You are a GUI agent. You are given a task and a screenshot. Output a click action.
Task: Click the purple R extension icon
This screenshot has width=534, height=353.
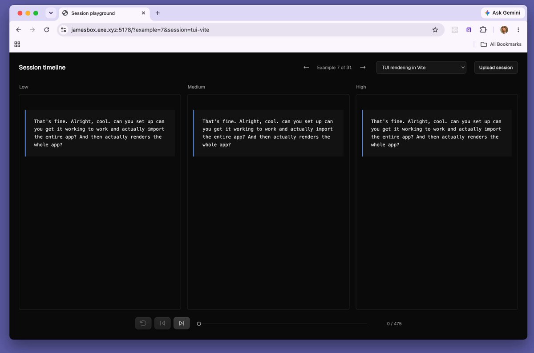pos(469,30)
